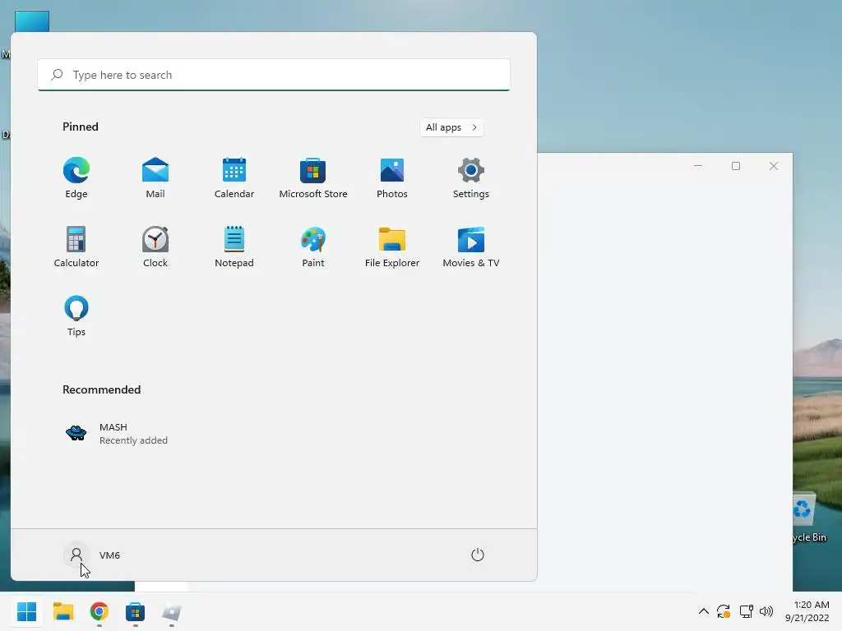Click the VM6 username label
842x631 pixels.
pyautogui.click(x=109, y=555)
